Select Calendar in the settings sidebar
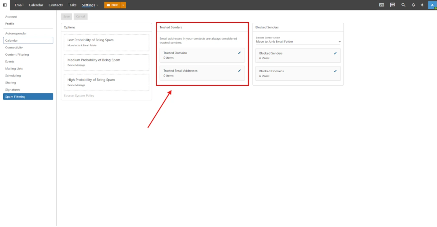The width and height of the screenshot is (437, 227). [28, 40]
